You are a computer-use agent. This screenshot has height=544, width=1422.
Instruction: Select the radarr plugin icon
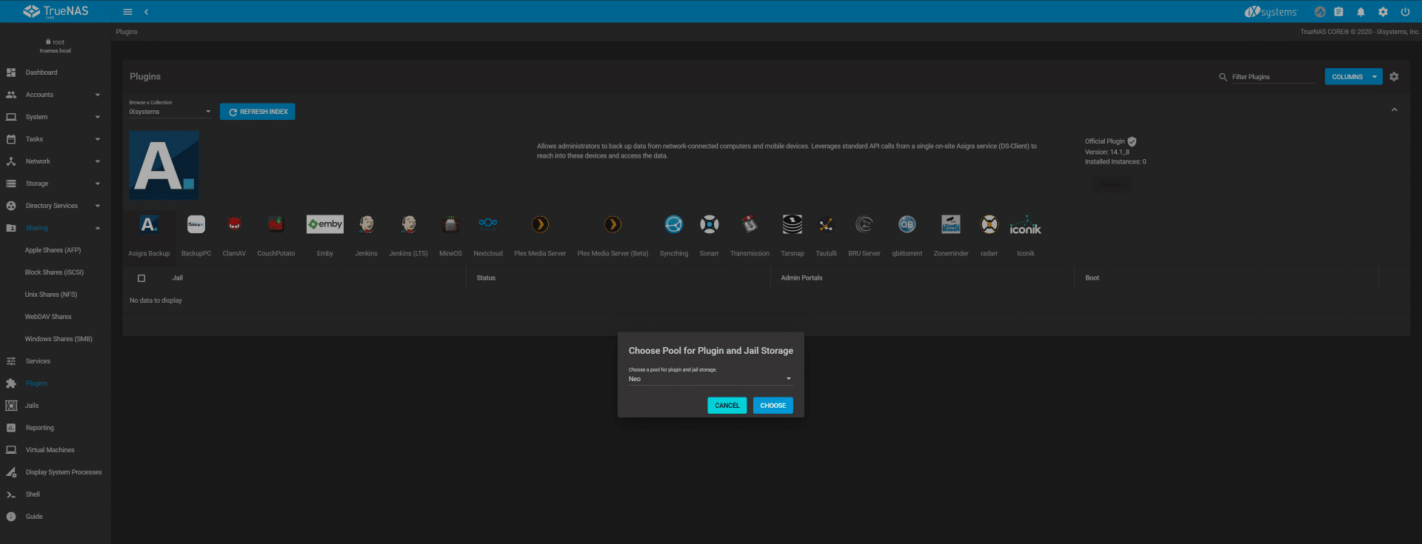pyautogui.click(x=989, y=224)
